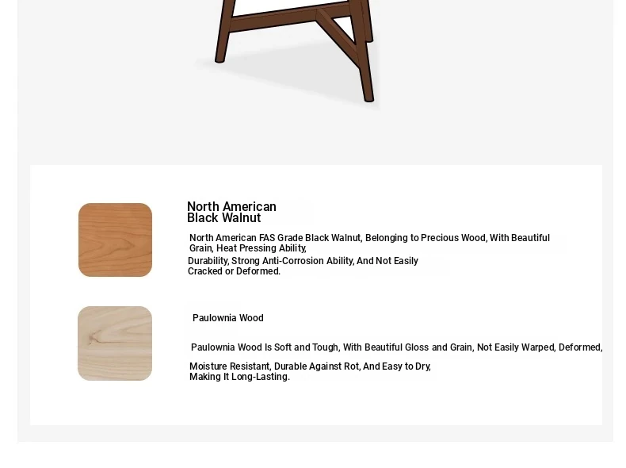Screen dimensions: 626x468
Task: Click the diagonal brace on the chair frame
Action: (x=338, y=36)
